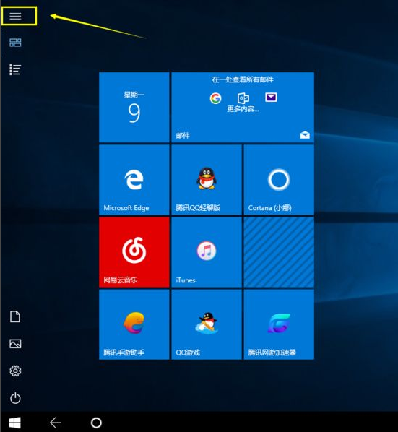Launch the iTunes tile
This screenshot has height=432, width=398.
click(207, 252)
